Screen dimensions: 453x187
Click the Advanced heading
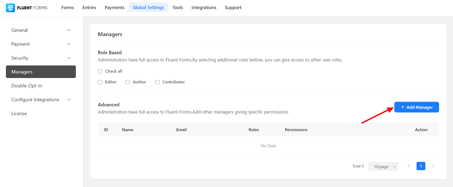pyautogui.click(x=109, y=105)
